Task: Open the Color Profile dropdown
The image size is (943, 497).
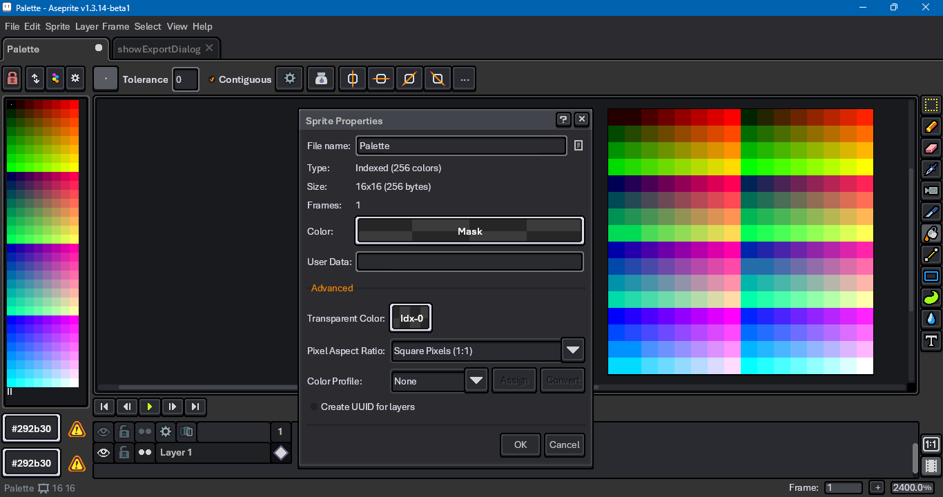Action: 476,381
